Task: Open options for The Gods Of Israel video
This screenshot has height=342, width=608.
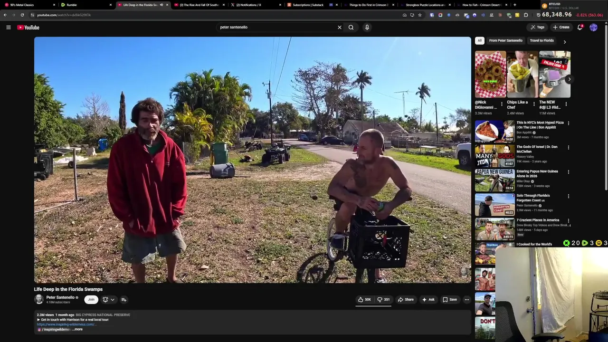Action: coord(568,148)
